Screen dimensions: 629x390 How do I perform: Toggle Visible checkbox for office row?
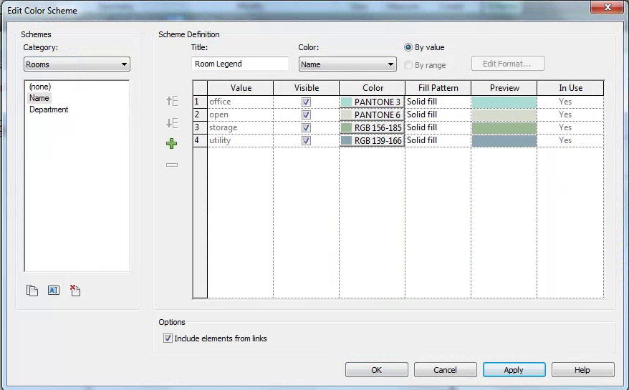point(306,102)
